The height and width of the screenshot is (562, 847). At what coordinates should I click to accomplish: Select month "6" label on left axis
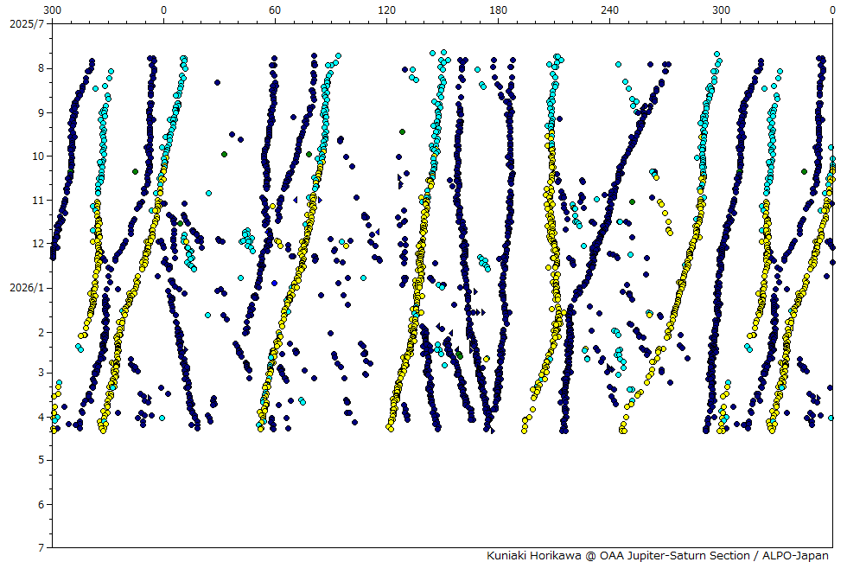click(x=41, y=504)
